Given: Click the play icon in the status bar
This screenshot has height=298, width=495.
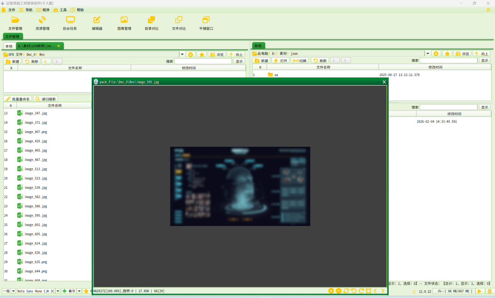Looking at the screenshot, I should tap(479, 291).
